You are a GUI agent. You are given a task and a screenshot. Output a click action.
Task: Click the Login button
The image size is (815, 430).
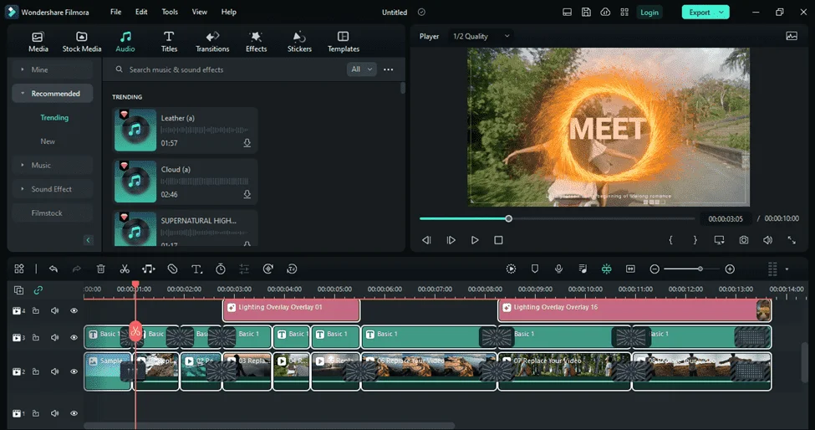[649, 12]
